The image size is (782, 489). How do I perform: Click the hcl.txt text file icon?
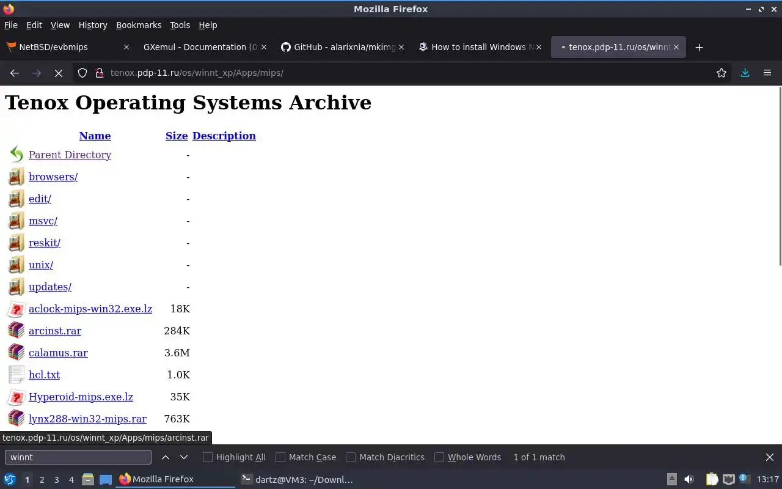tap(16, 375)
